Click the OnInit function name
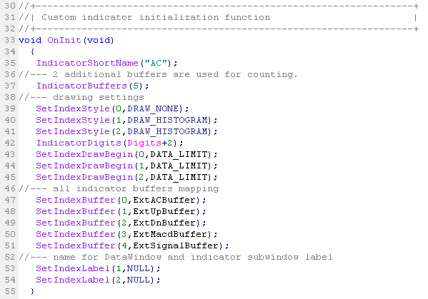This screenshot has height=299, width=428. (x=64, y=40)
